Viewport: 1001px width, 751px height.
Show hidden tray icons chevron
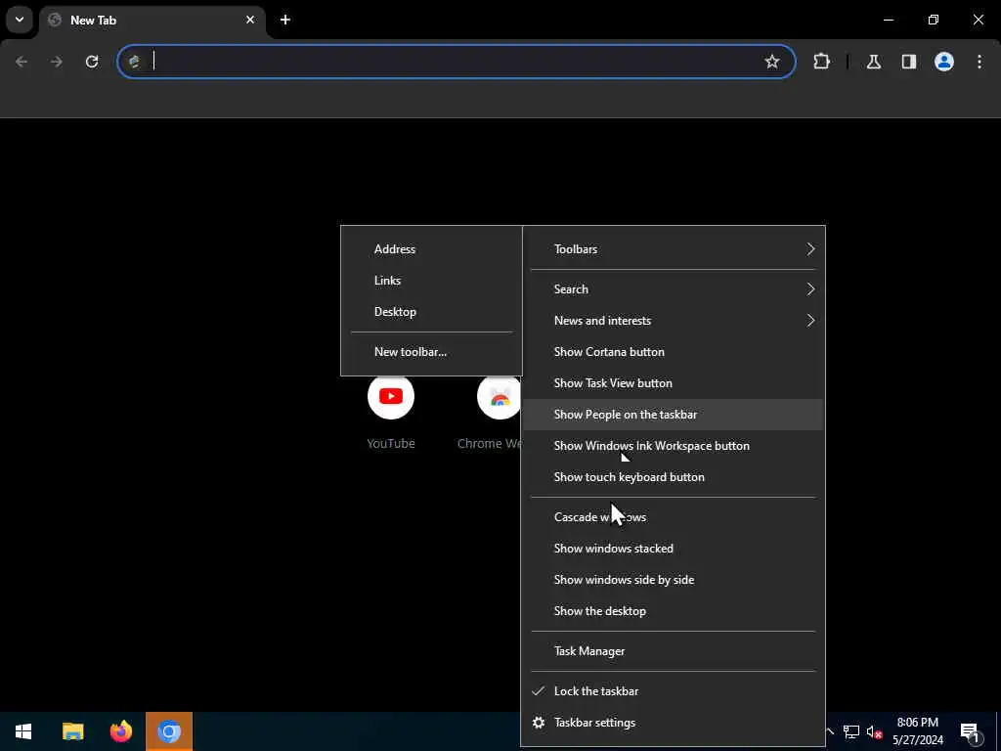point(830,731)
